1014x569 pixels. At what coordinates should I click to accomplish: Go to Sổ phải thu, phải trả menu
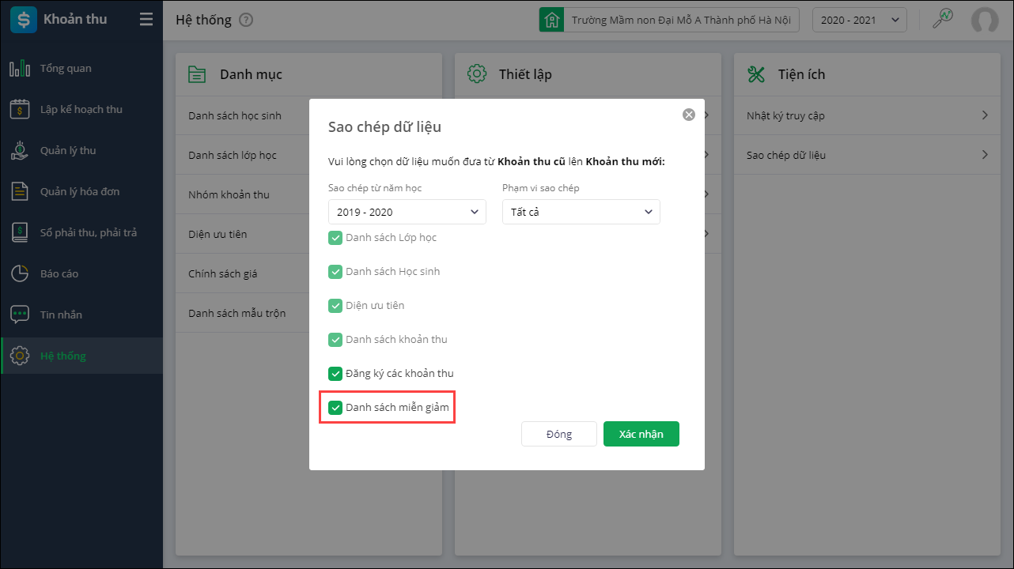(x=88, y=232)
